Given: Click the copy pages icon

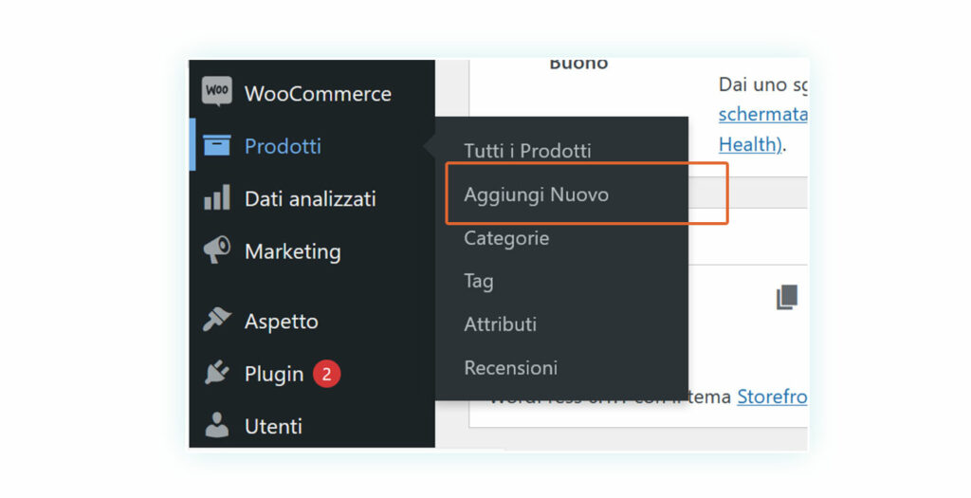Looking at the screenshot, I should click(787, 297).
